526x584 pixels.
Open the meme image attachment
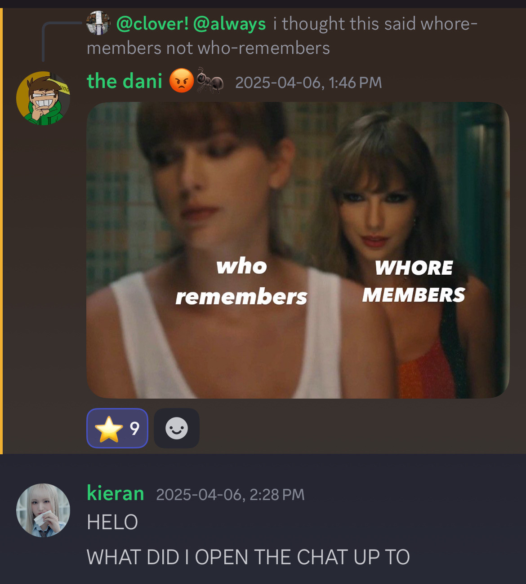(298, 250)
